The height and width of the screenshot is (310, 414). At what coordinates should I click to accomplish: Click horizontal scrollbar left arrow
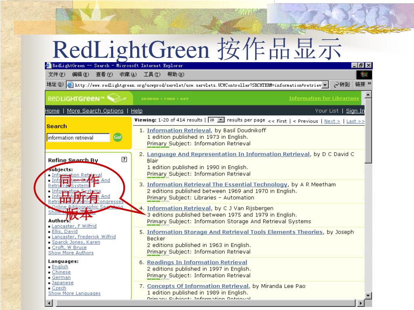49,303
